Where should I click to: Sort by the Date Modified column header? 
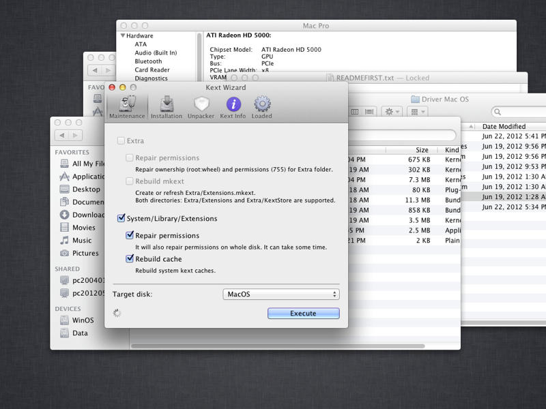(504, 127)
